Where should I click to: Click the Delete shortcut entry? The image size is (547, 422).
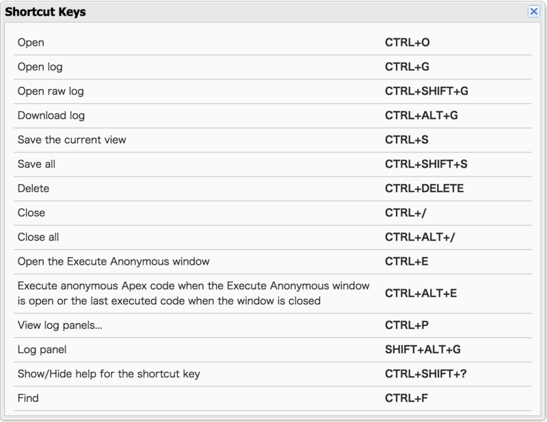point(272,189)
